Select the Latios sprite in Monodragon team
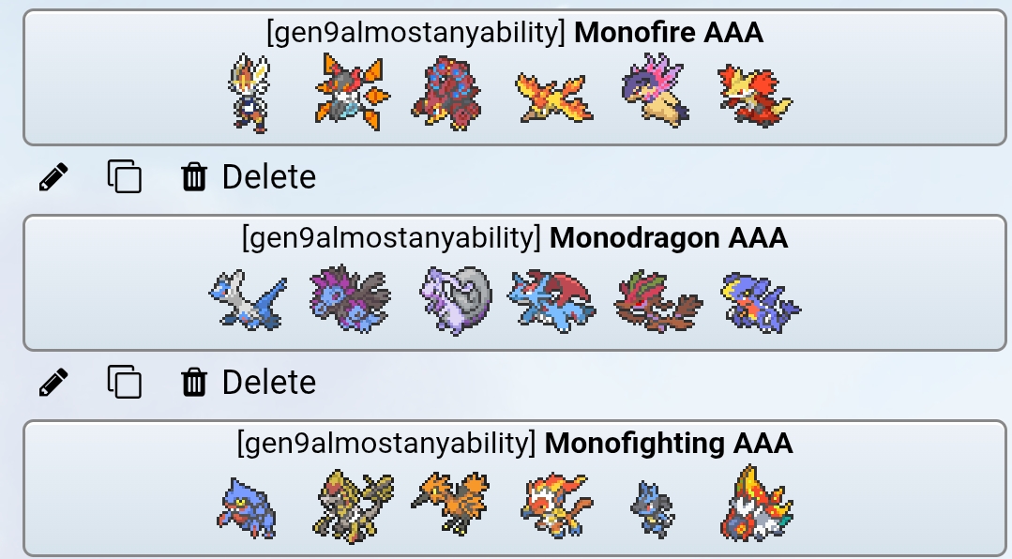 click(248, 299)
